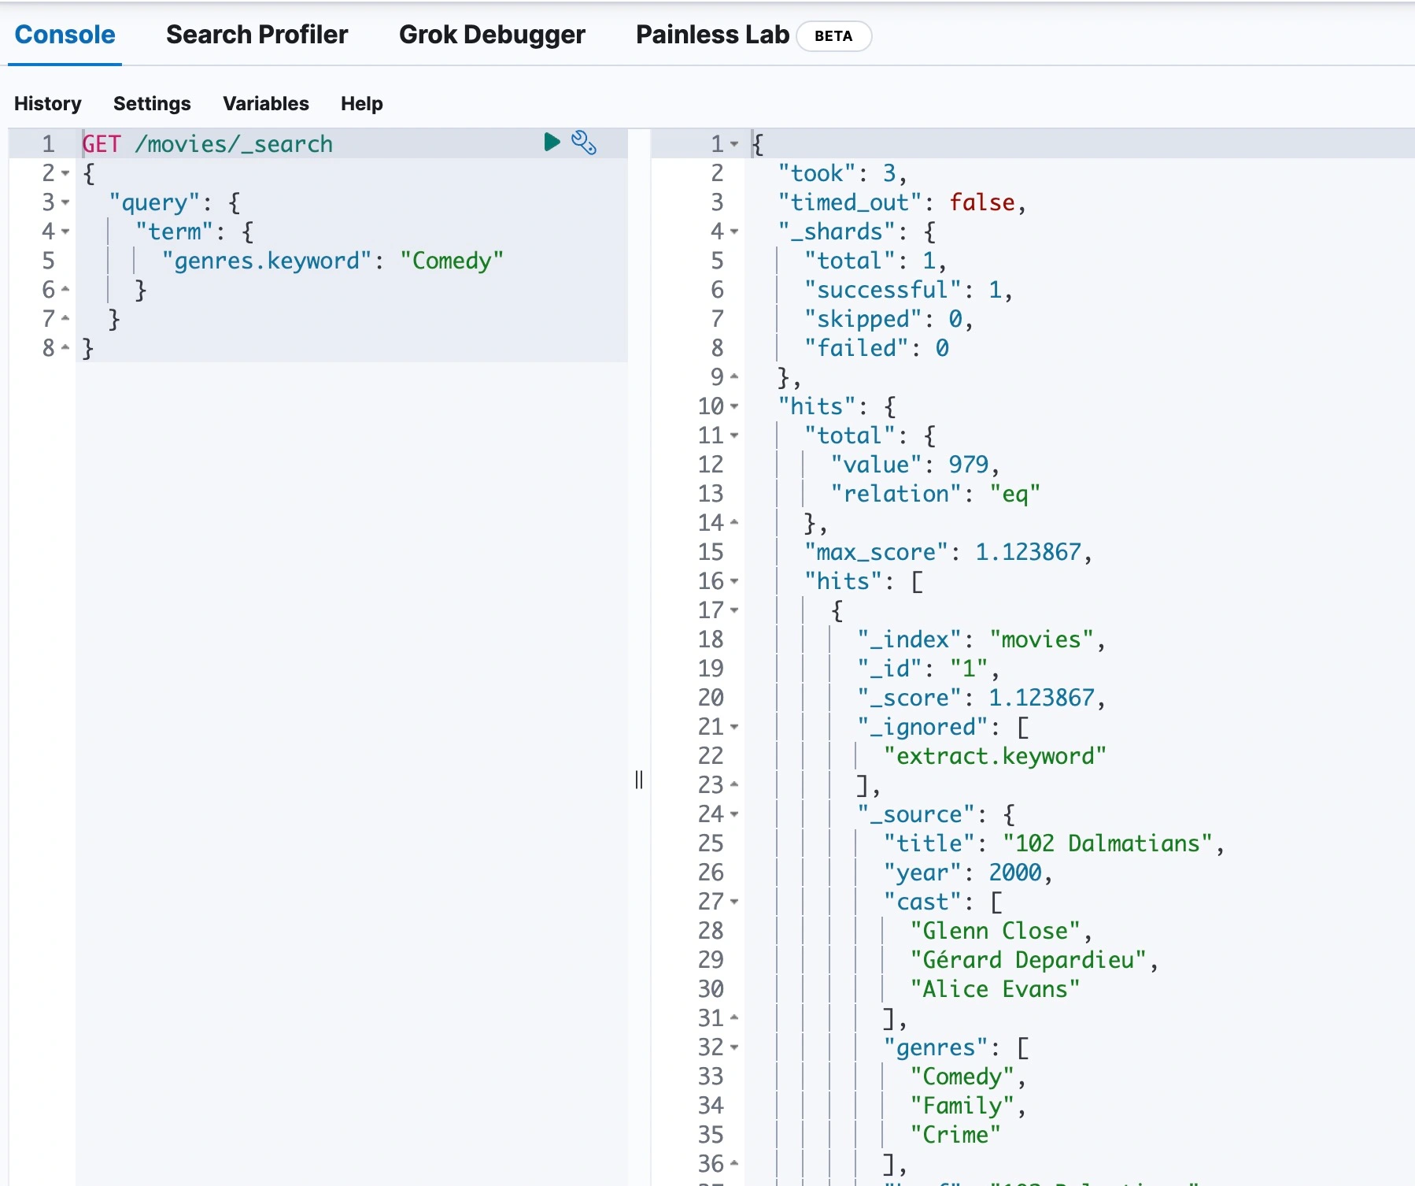The width and height of the screenshot is (1415, 1186).
Task: Open console Settings
Action: (x=152, y=104)
